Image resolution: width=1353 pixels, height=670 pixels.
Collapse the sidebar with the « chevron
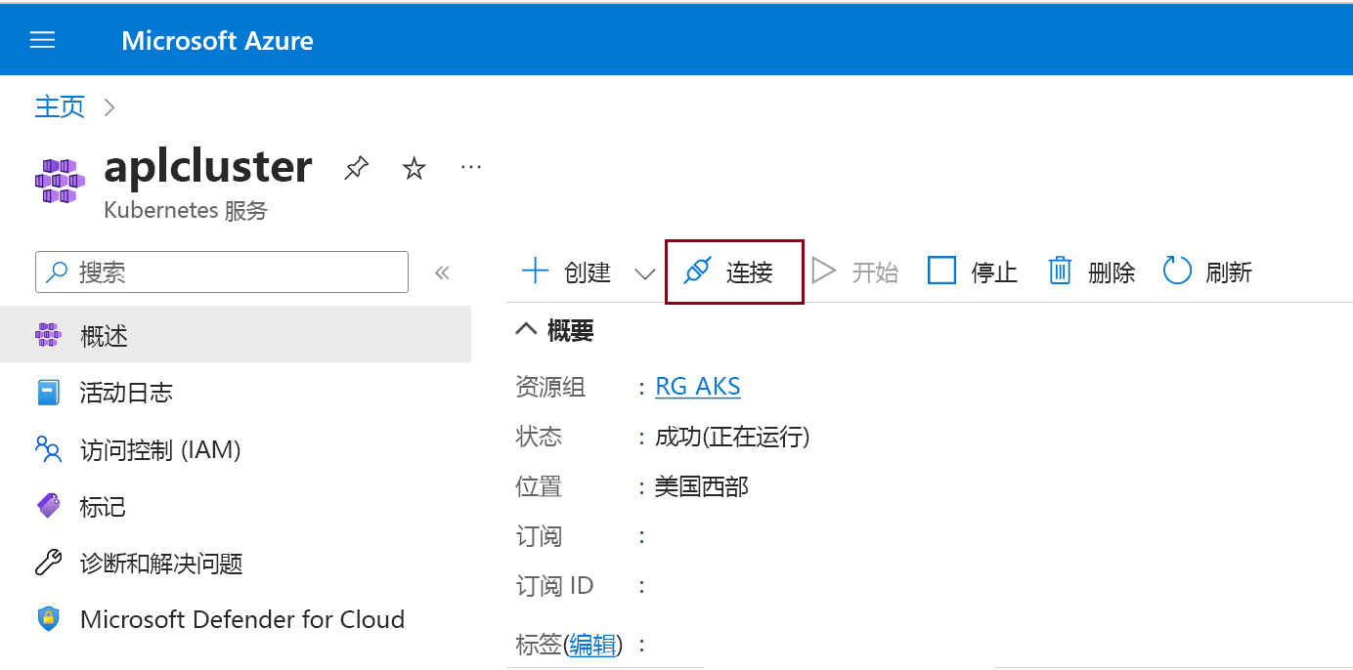tap(442, 272)
